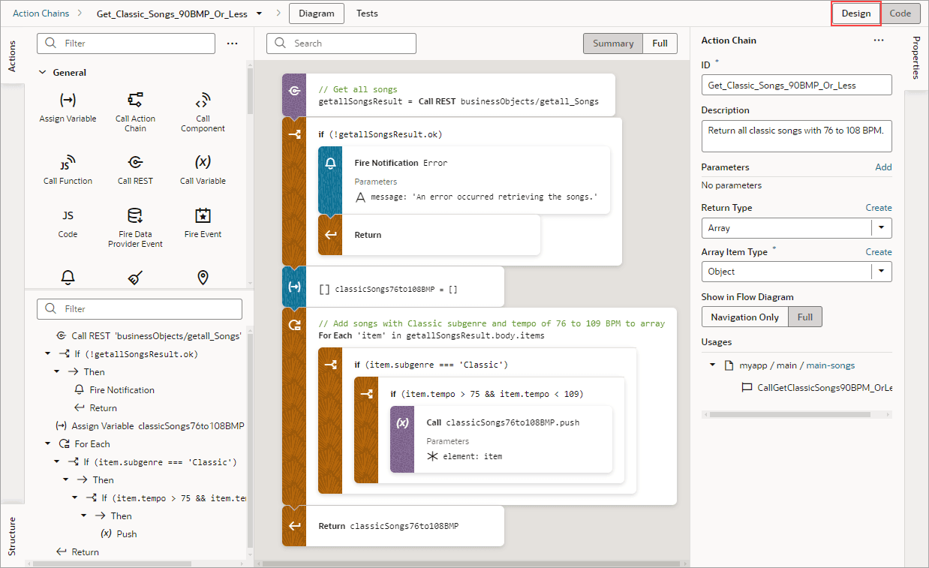Choose the Call Component action icon
The image size is (929, 568).
coord(203,101)
